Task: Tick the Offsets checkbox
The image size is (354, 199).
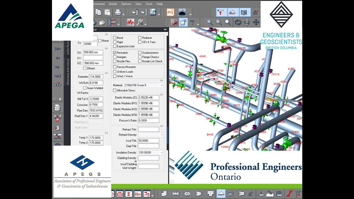Action: click(x=85, y=68)
